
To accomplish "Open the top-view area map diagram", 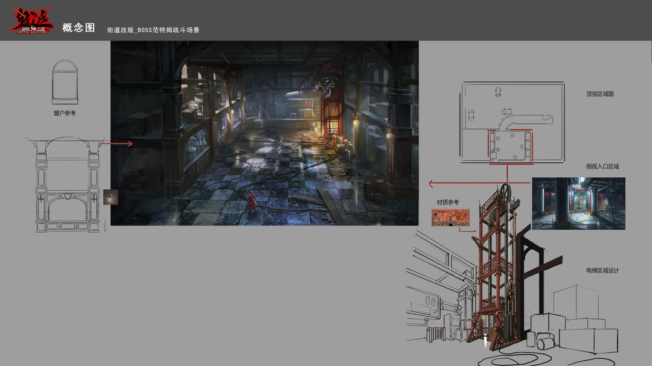I will 513,122.
